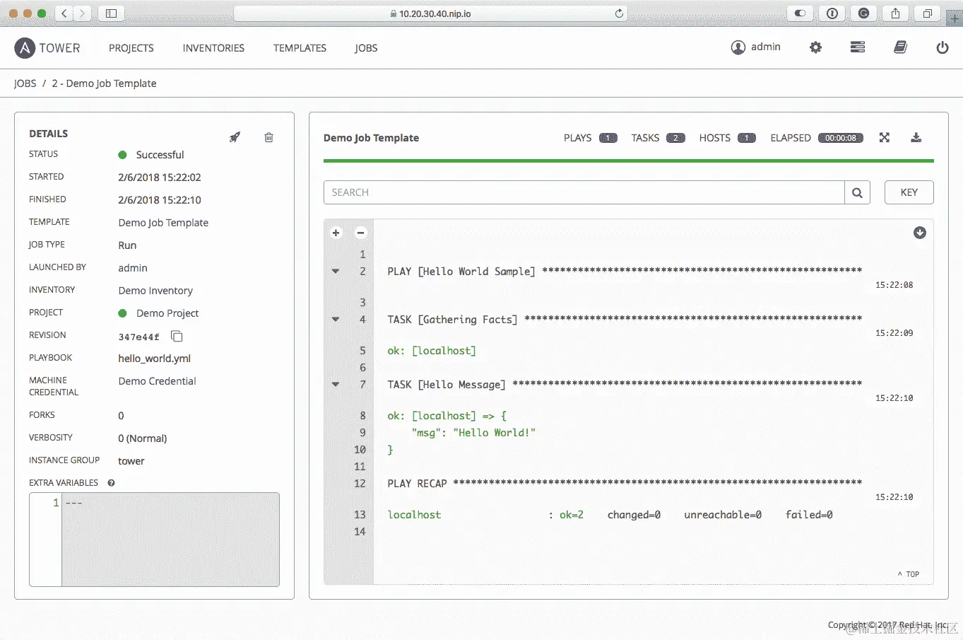963x640 pixels.
Task: Click JOBS breadcrumb link
Action: [x=25, y=83]
